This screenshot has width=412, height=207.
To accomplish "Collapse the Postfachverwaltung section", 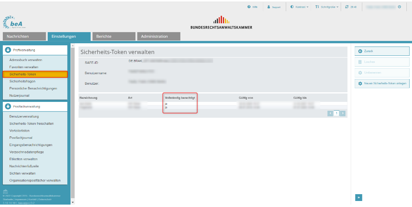I will 8,107.
